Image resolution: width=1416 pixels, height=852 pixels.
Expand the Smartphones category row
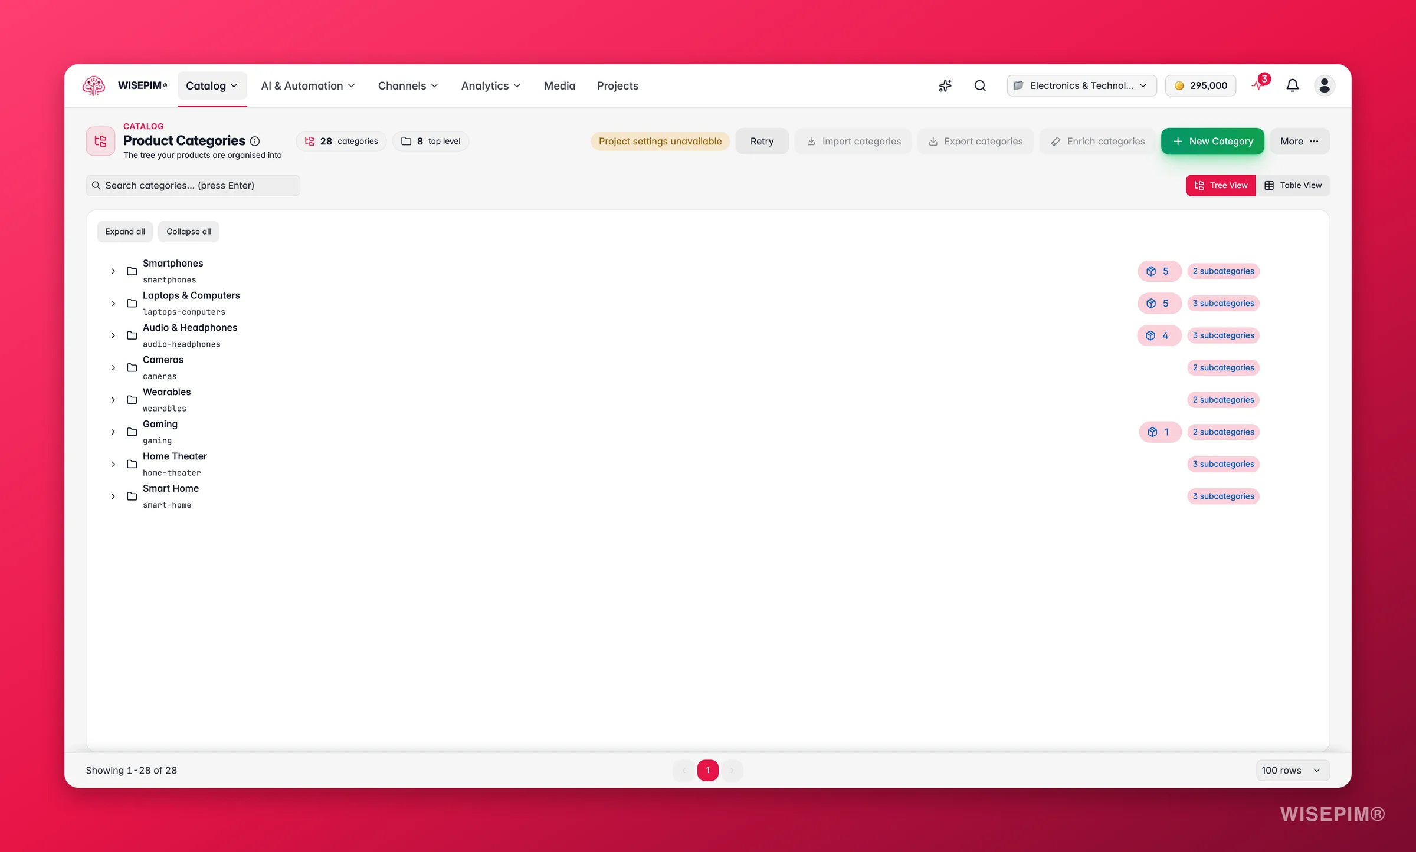click(x=113, y=271)
